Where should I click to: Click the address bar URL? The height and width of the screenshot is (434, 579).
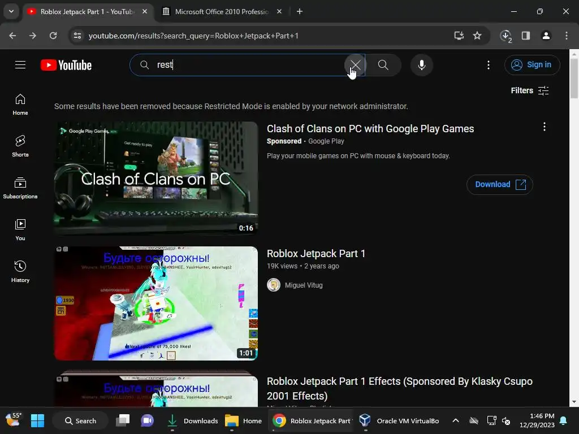(193, 36)
